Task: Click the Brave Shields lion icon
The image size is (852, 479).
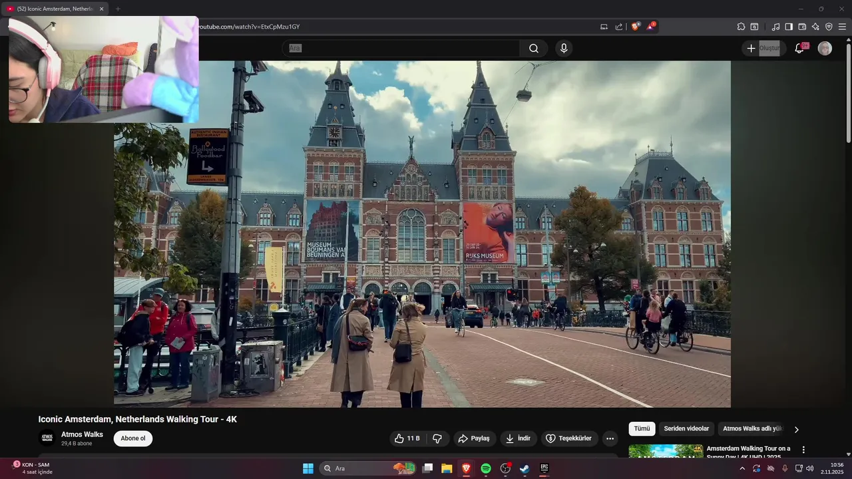Action: 635,27
